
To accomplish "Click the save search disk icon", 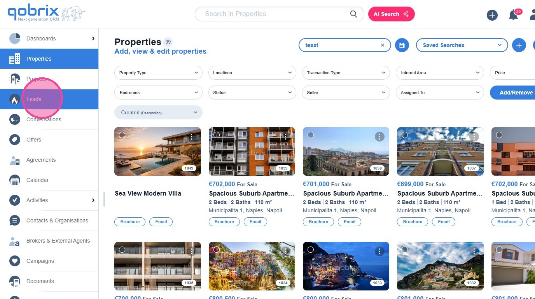I will (402, 45).
